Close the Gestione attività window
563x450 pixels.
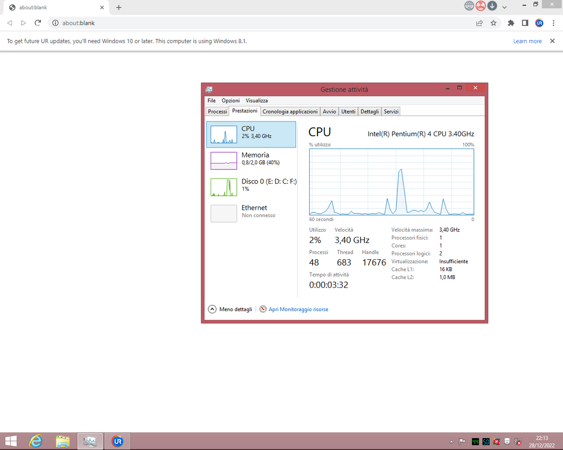pos(475,88)
